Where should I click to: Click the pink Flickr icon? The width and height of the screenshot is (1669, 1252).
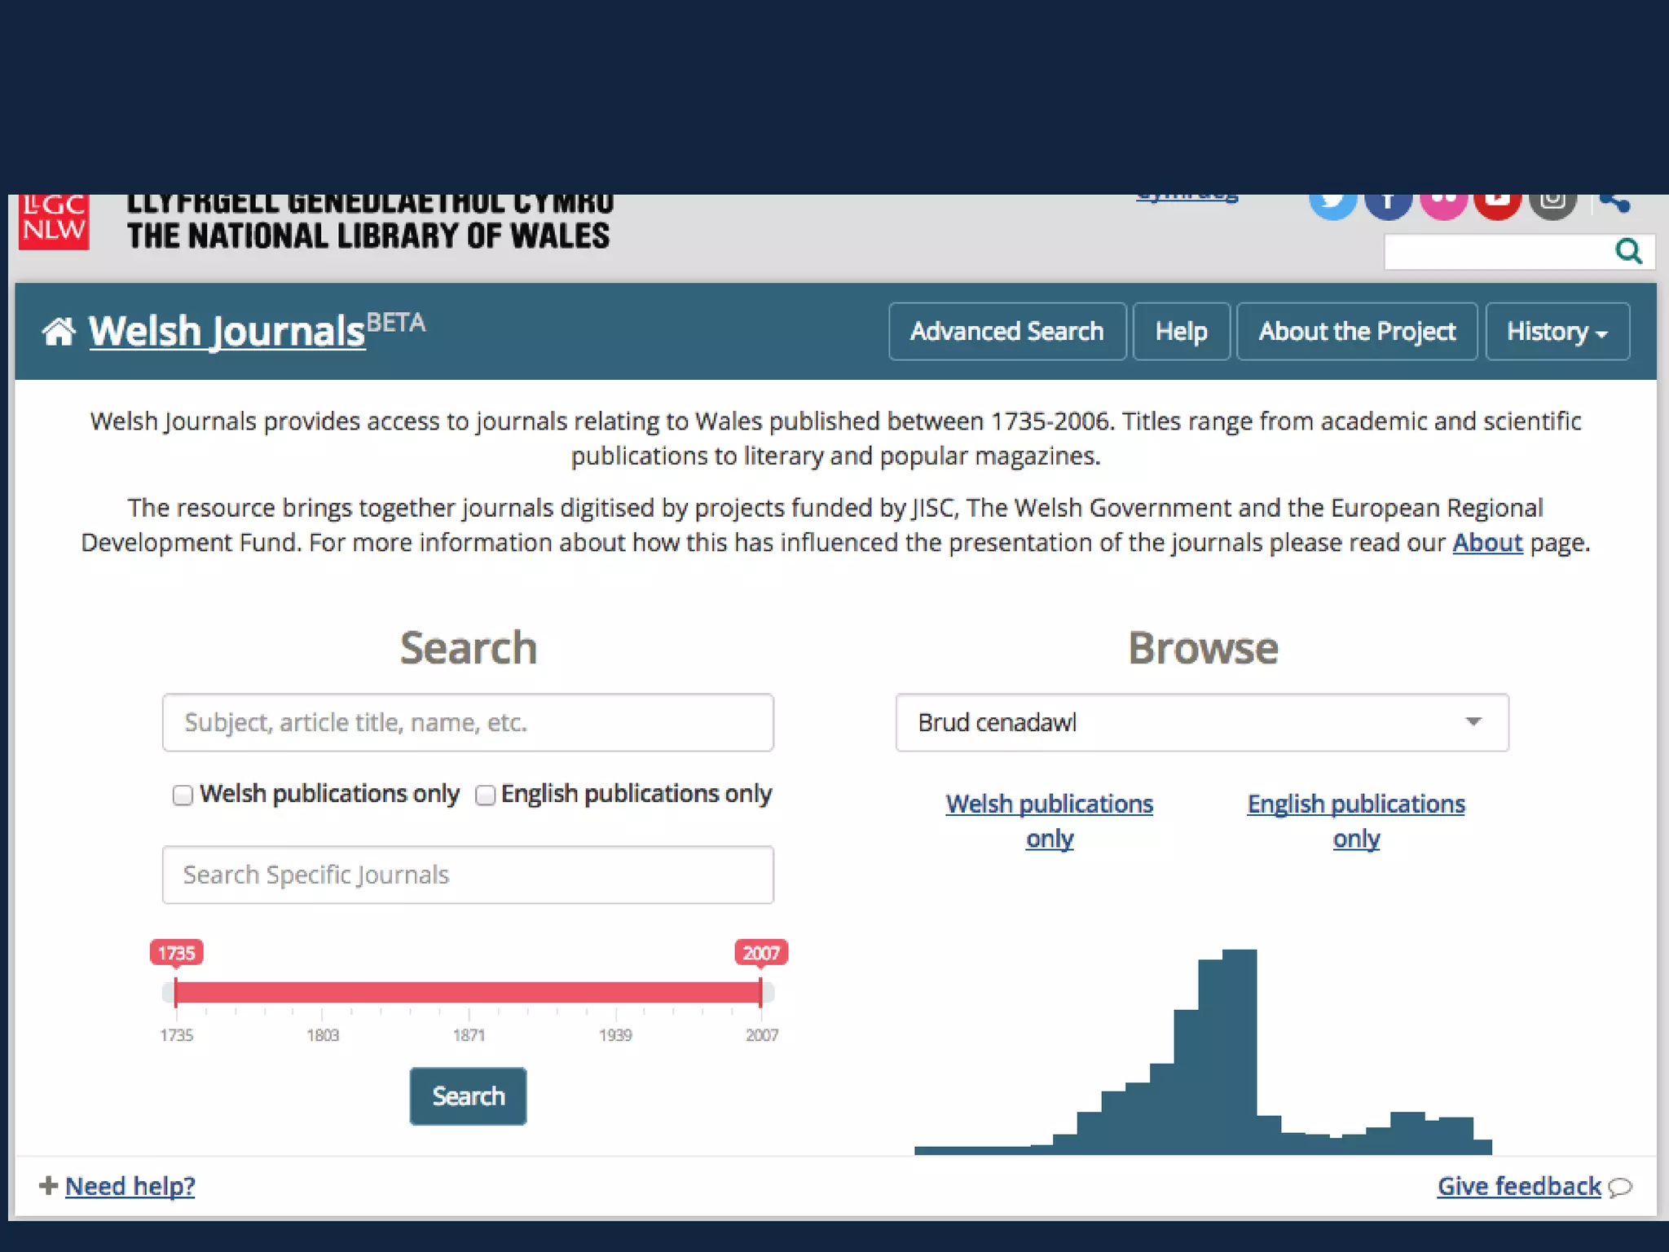point(1443,202)
